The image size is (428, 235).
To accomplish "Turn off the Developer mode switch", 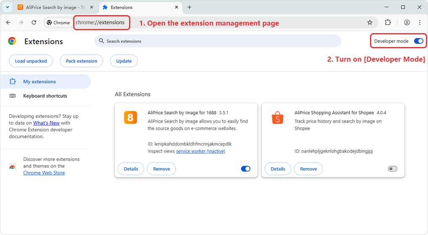I will click(x=418, y=41).
